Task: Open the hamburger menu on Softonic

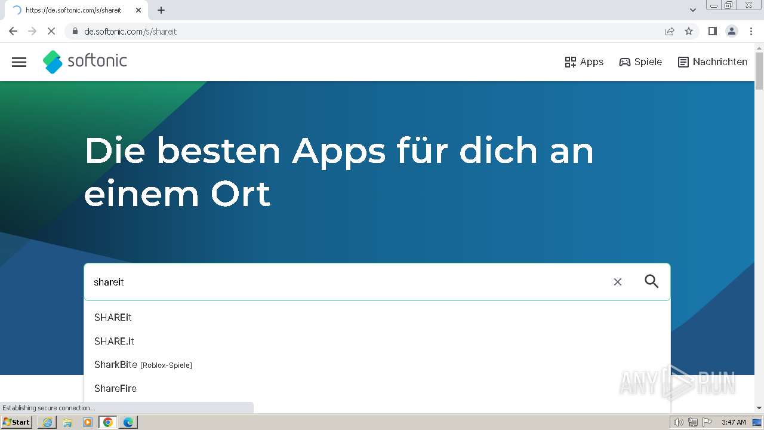Action: 19,62
